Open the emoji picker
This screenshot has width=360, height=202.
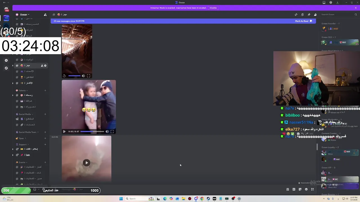(x=306, y=189)
